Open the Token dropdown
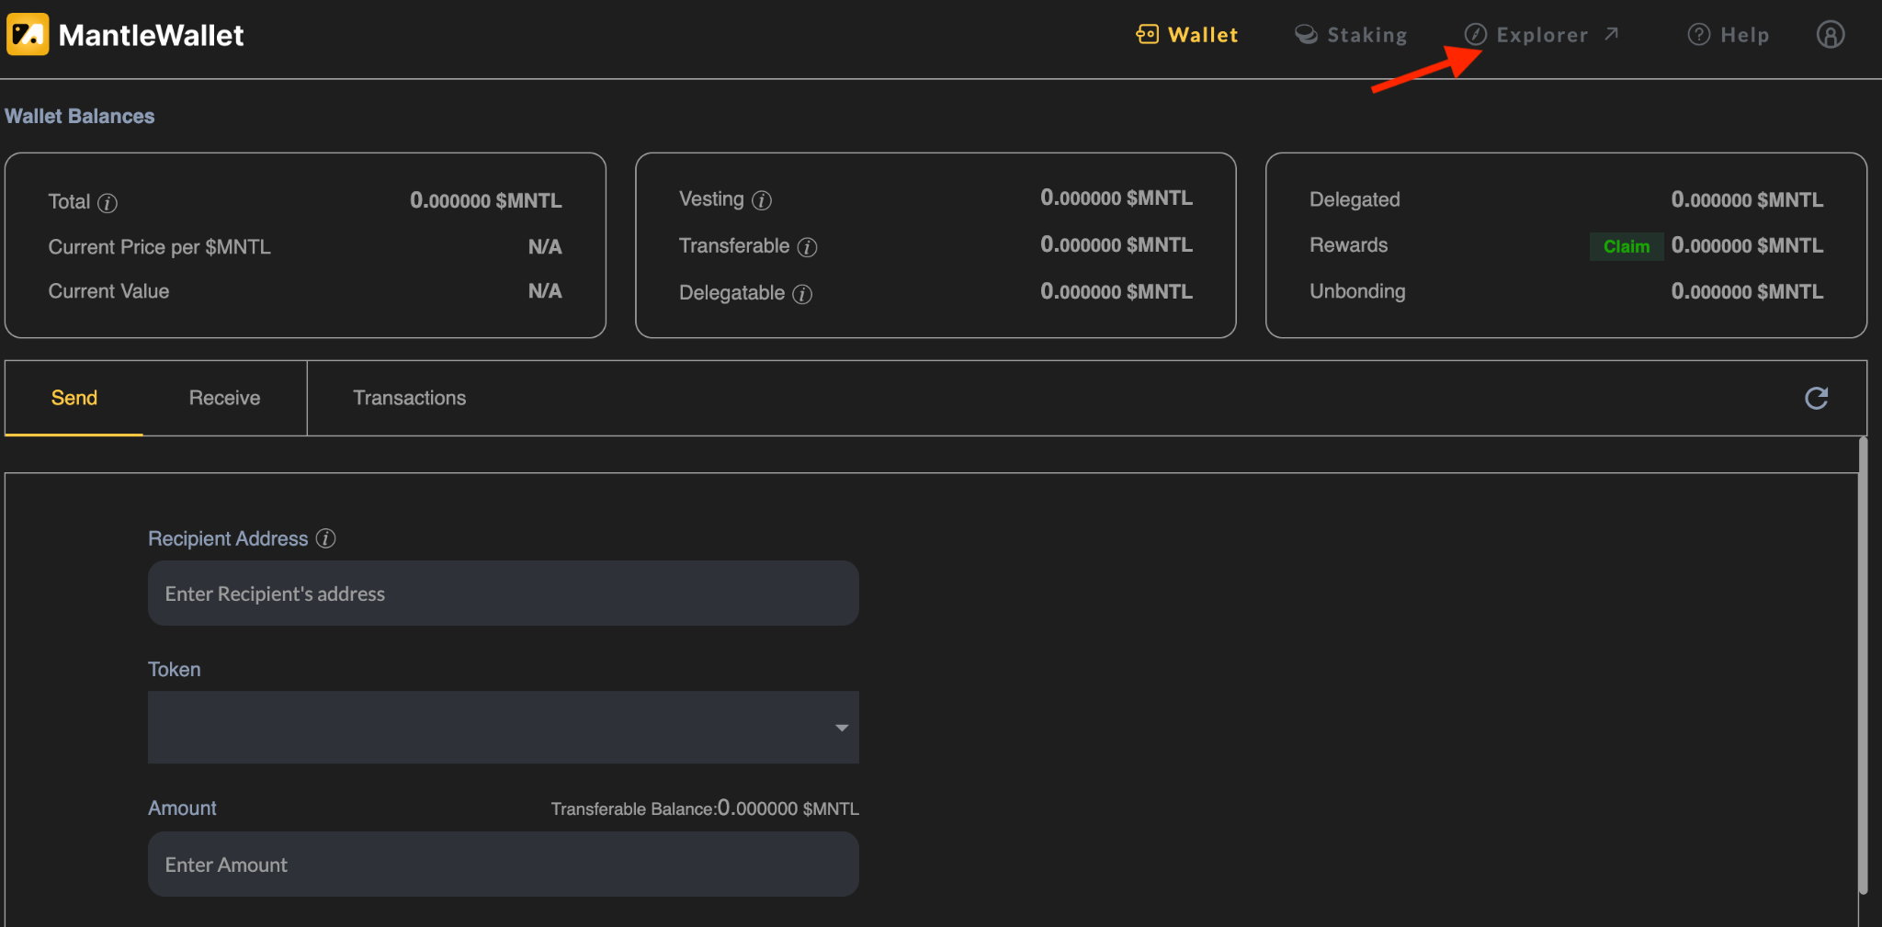This screenshot has height=927, width=1882. [503, 727]
